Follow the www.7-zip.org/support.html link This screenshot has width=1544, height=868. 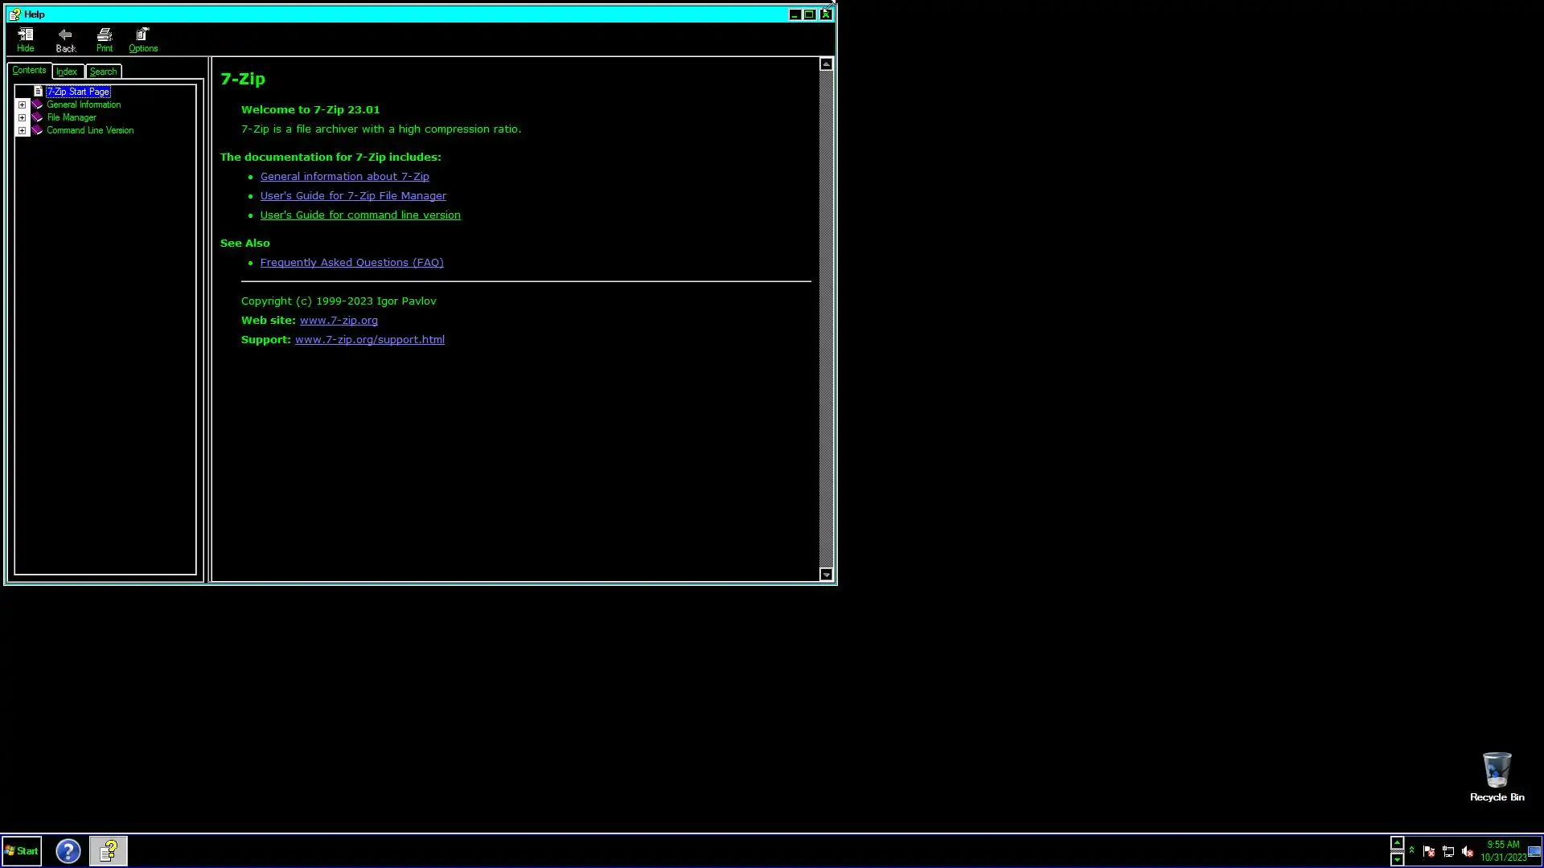pyautogui.click(x=369, y=339)
